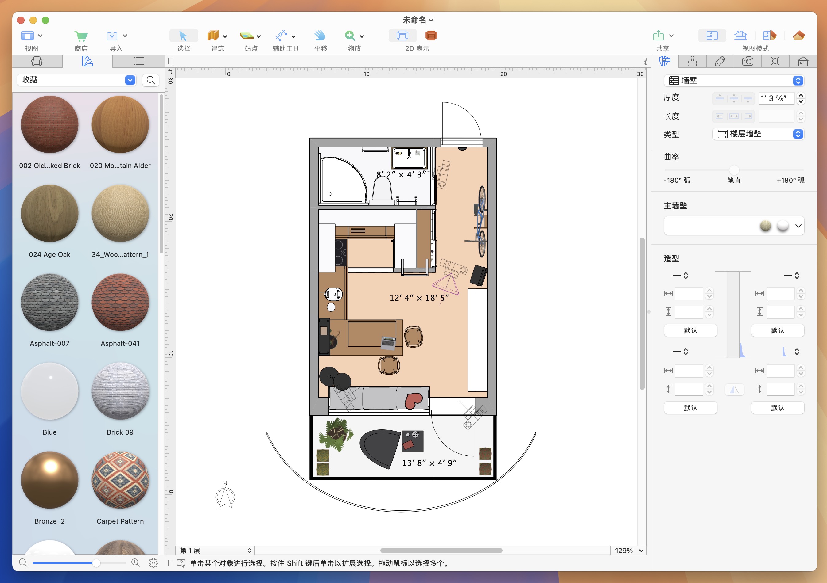Image resolution: width=827 pixels, height=583 pixels.
Task: Open the camera inspector tab
Action: pyautogui.click(x=748, y=61)
